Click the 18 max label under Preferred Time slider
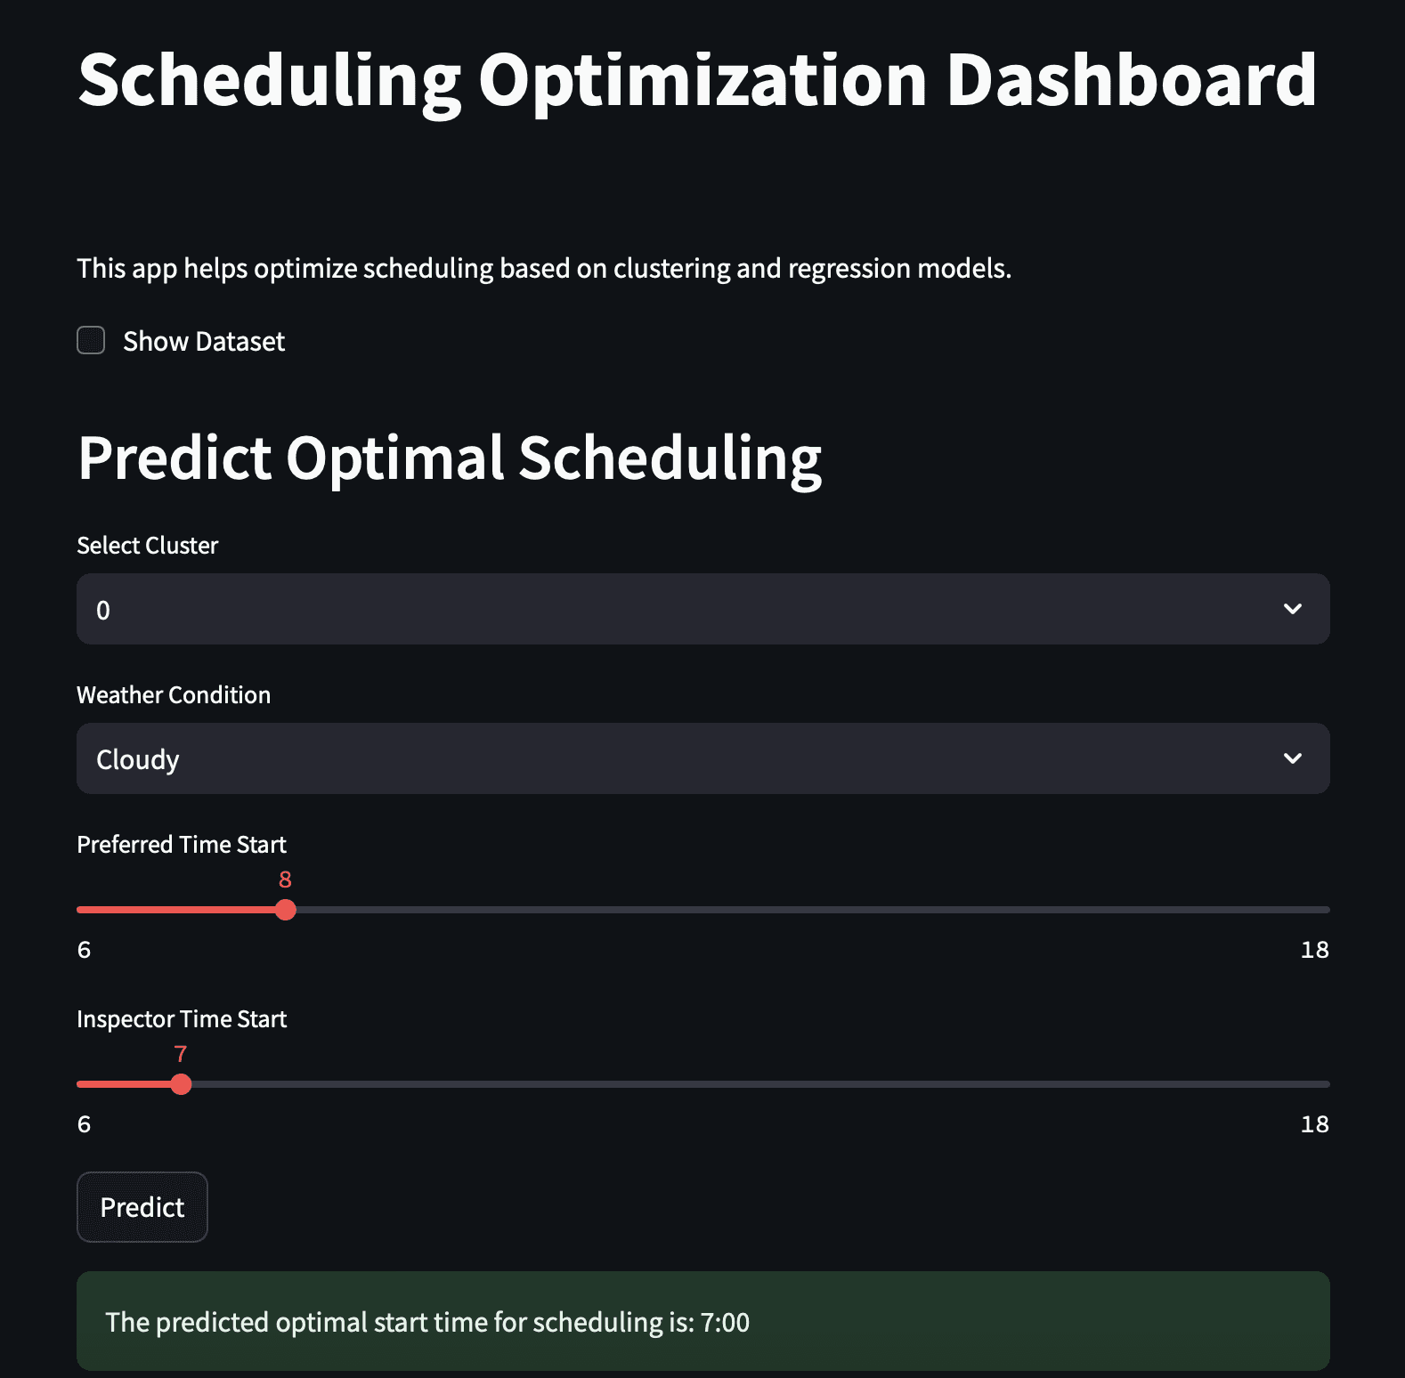This screenshot has height=1378, width=1405. tap(1314, 950)
